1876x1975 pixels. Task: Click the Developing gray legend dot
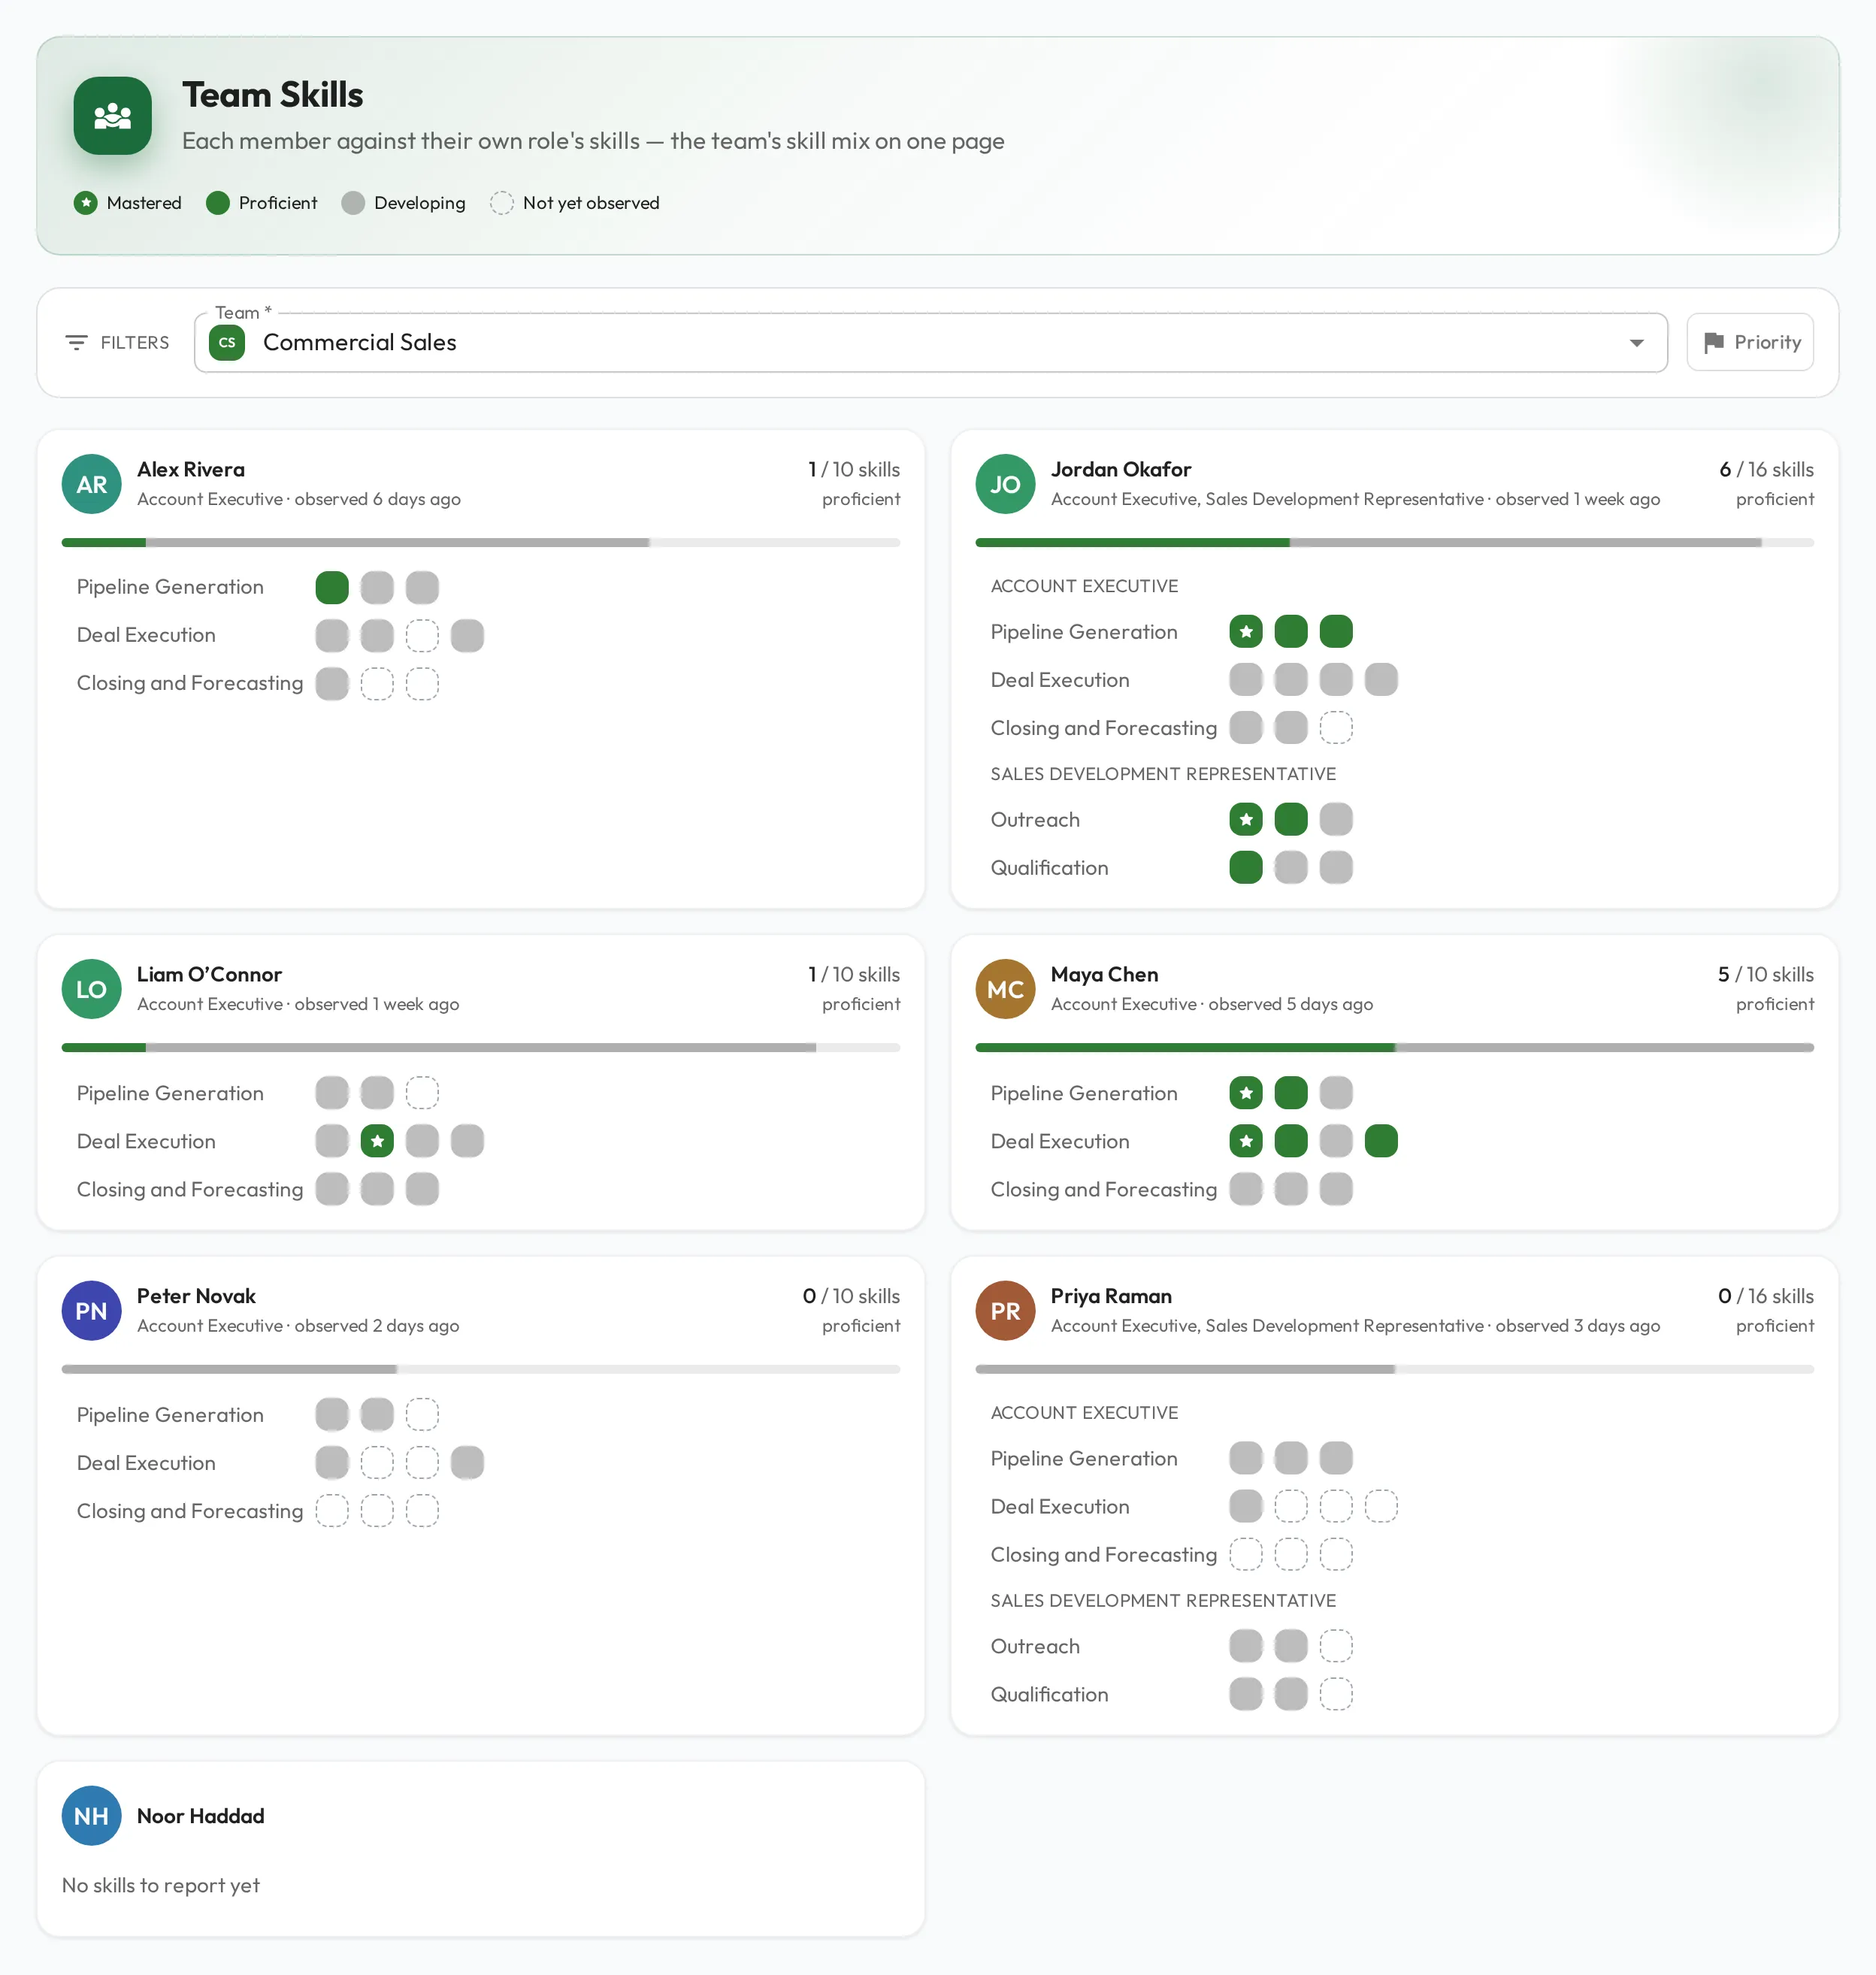click(x=353, y=203)
